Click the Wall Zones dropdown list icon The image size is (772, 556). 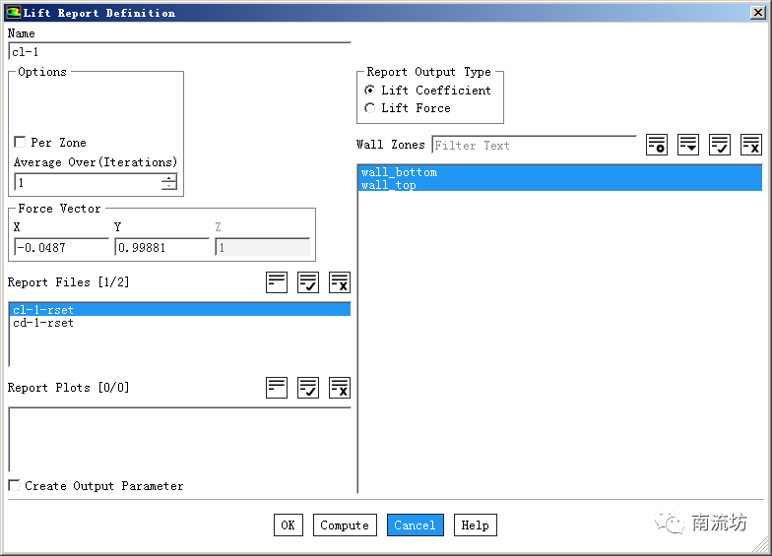(x=687, y=145)
